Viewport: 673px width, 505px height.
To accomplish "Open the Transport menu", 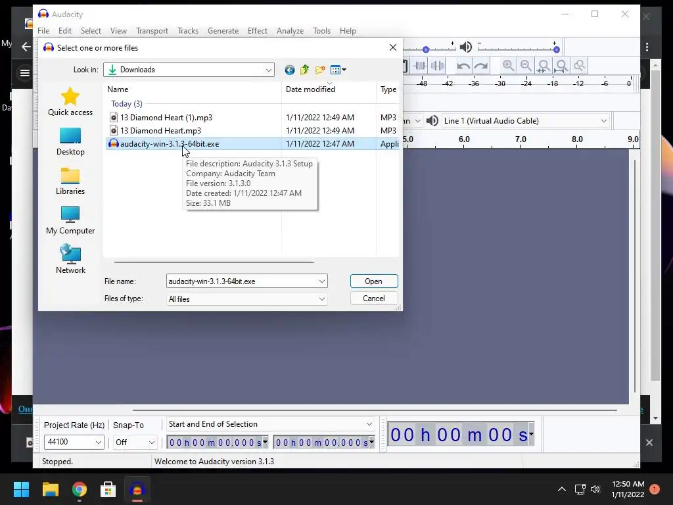I will (x=152, y=31).
